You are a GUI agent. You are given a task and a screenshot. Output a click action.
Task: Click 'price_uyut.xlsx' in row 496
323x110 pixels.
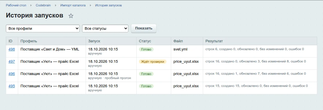186,74
